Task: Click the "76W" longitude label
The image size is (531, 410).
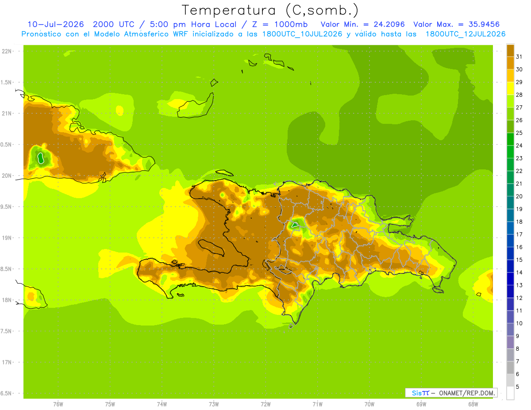Action: pos(58,404)
